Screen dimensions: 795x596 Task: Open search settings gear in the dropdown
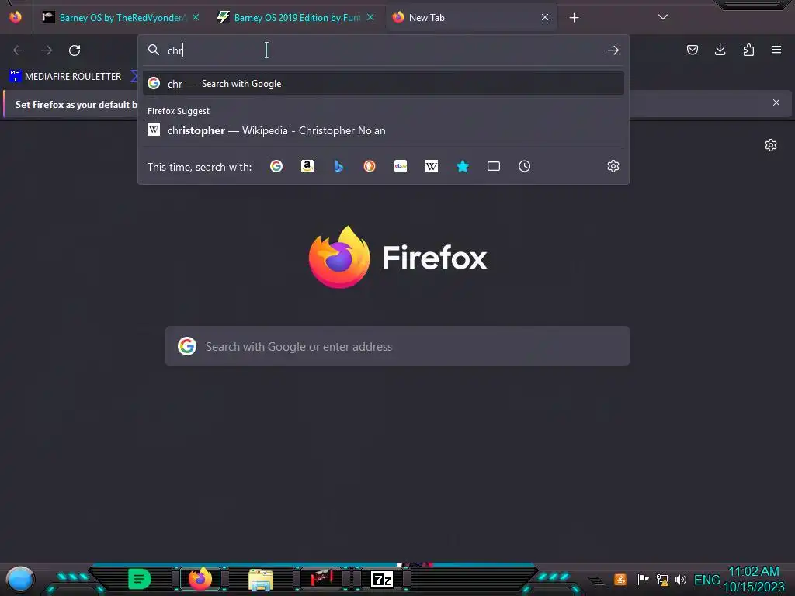click(613, 166)
